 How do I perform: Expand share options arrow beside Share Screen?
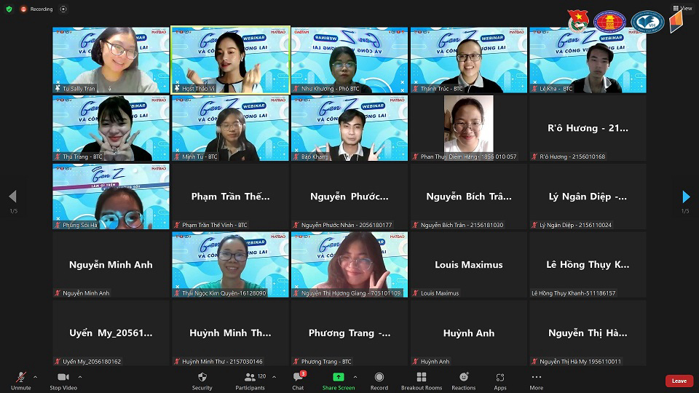pyautogui.click(x=355, y=377)
